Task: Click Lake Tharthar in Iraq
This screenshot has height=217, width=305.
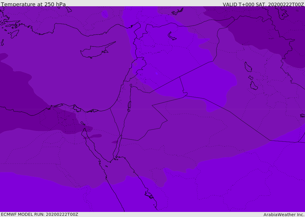Action: click(248, 67)
